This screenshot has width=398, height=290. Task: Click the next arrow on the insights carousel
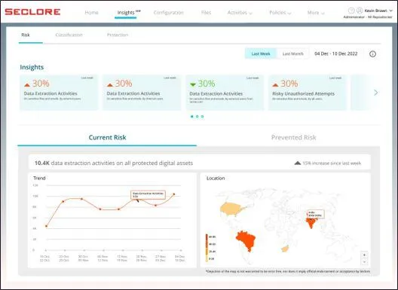(x=376, y=93)
